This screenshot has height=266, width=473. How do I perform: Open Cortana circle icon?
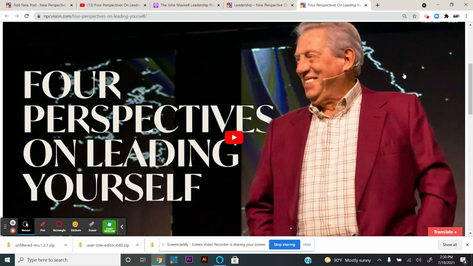point(128,260)
